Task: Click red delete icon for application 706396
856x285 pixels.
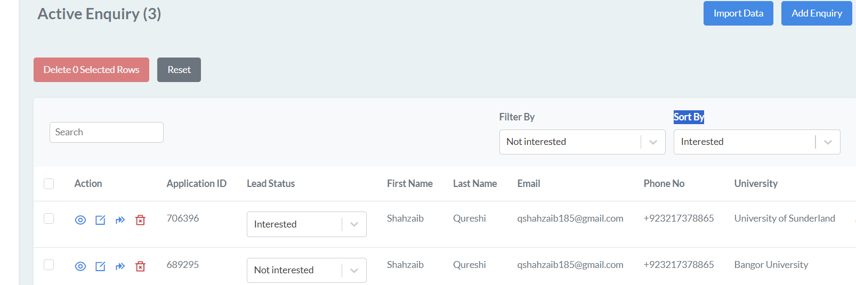Action: click(x=140, y=220)
